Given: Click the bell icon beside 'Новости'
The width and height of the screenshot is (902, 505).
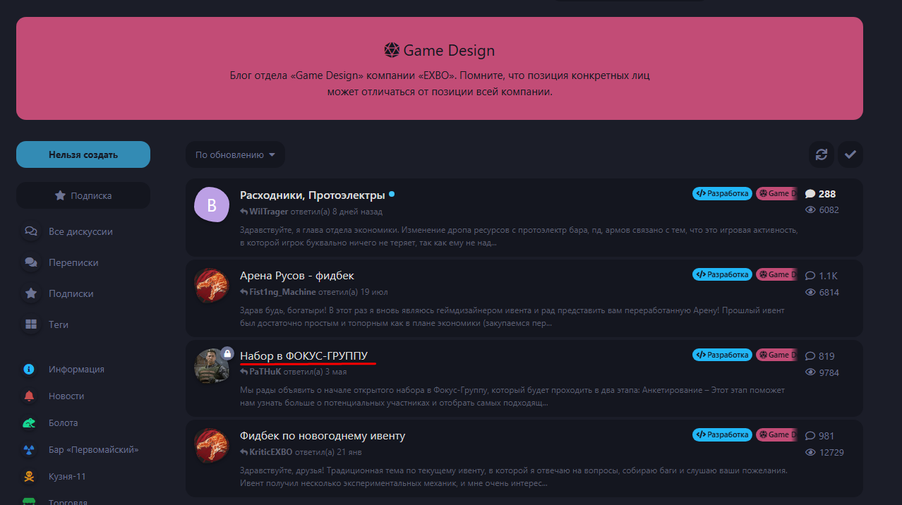Looking at the screenshot, I should (29, 396).
